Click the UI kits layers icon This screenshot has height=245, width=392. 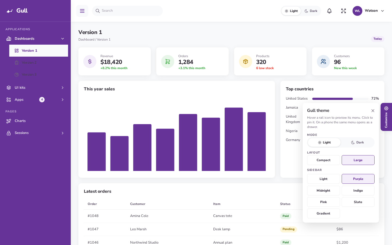pyautogui.click(x=9, y=88)
